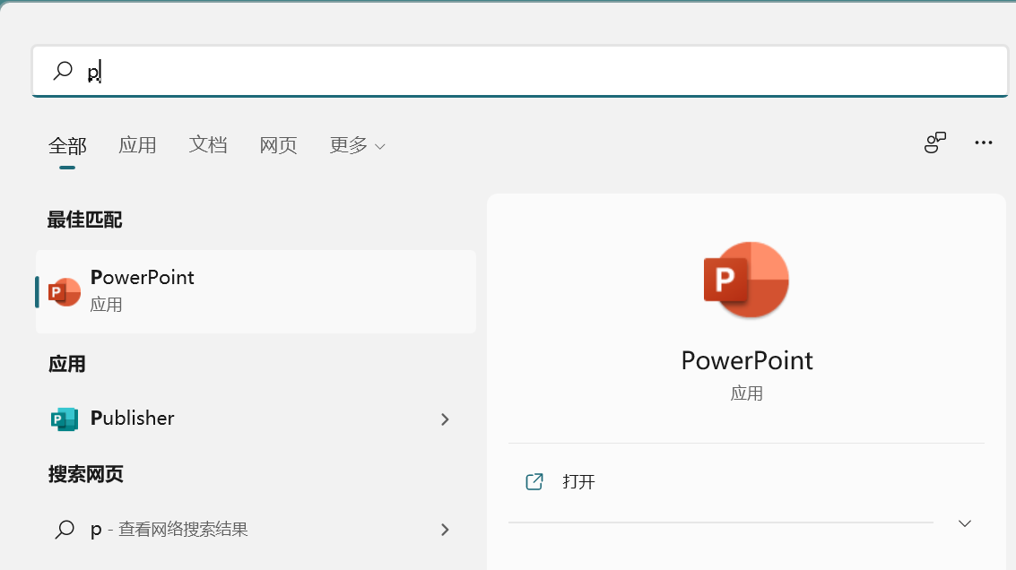Click the large PowerPoint logo in preview panel
The image size is (1016, 570).
tap(746, 280)
